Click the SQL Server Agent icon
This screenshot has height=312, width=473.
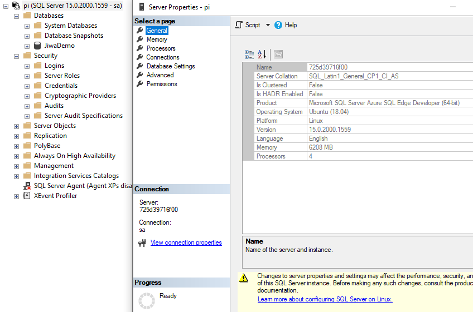(x=27, y=186)
